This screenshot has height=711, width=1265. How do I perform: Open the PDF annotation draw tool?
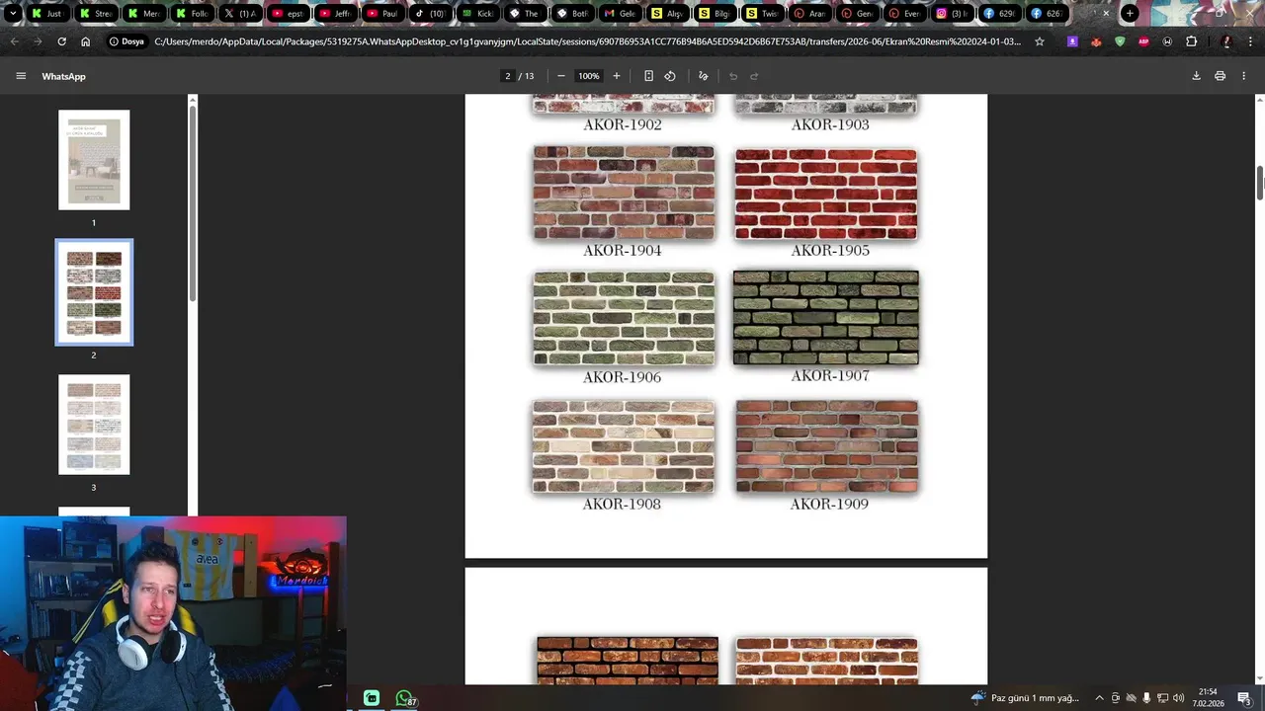[704, 76]
